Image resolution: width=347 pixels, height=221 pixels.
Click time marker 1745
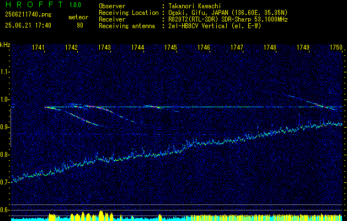pos(171,47)
